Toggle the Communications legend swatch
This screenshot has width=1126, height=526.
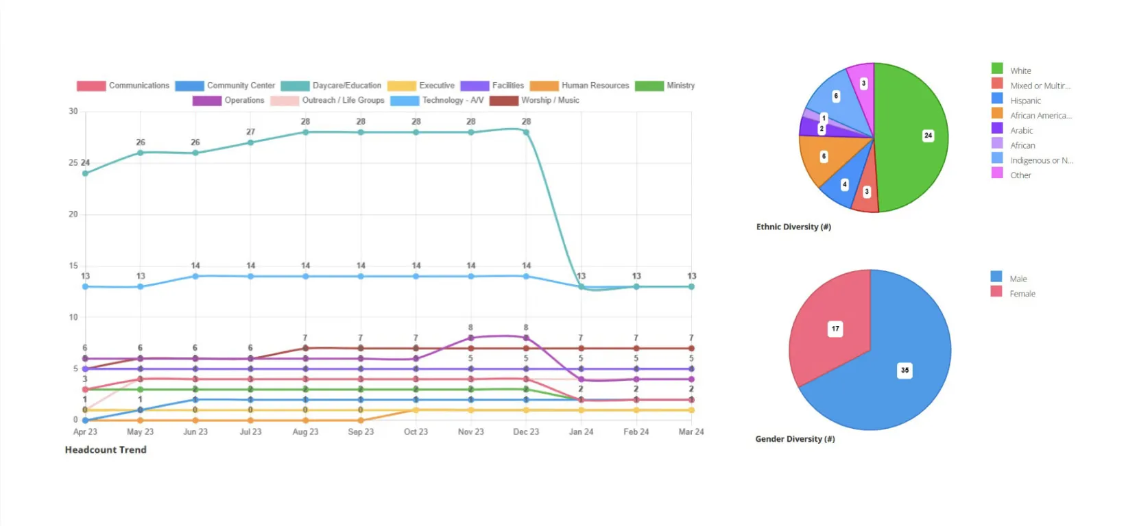pyautogui.click(x=91, y=86)
